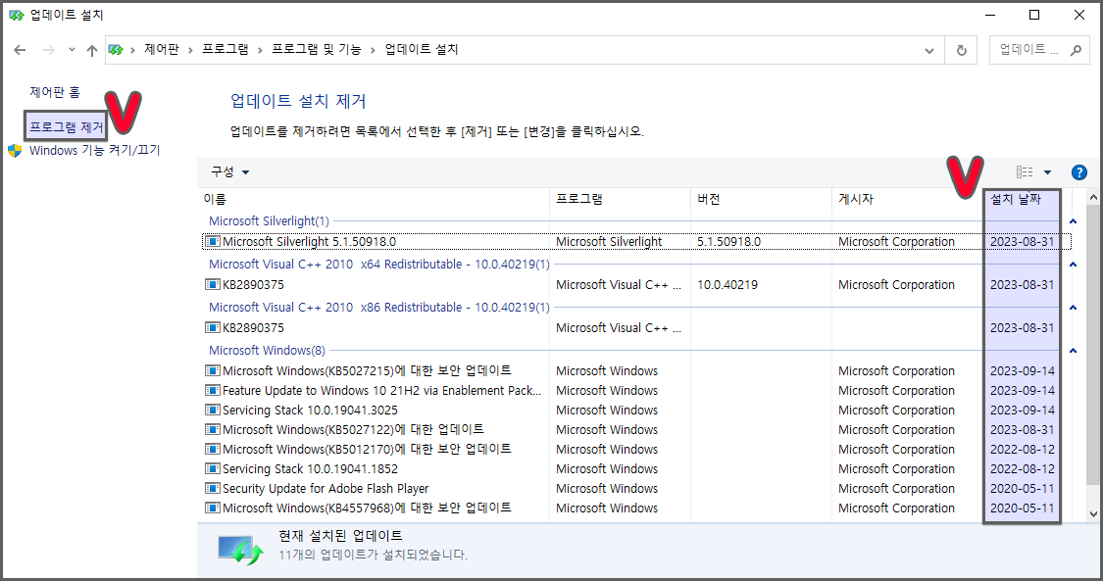
Task: Select KB2890375 under x86 Redistributable
Action: pos(636,327)
